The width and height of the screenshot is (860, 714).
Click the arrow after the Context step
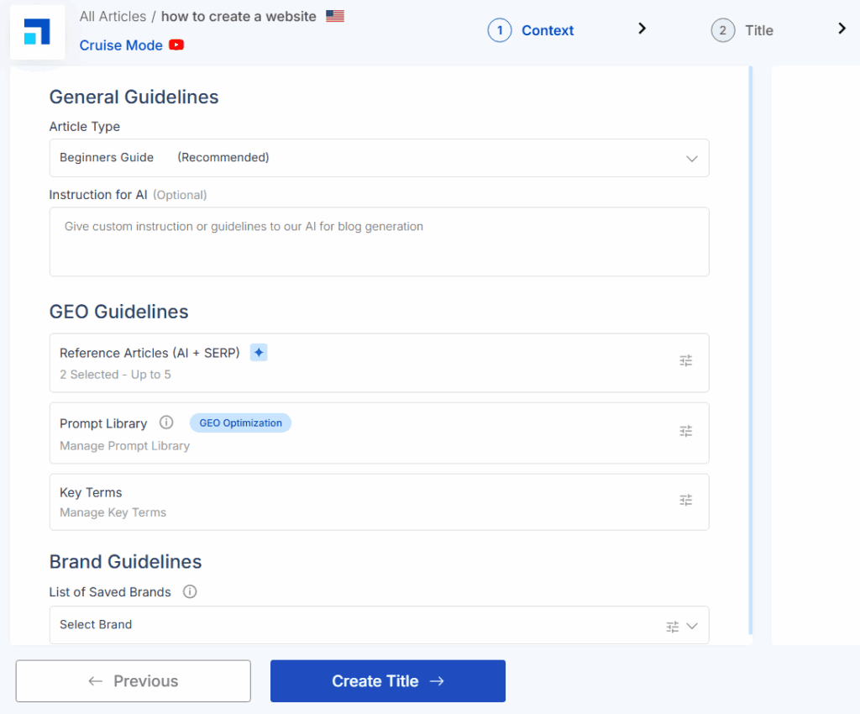pyautogui.click(x=642, y=29)
